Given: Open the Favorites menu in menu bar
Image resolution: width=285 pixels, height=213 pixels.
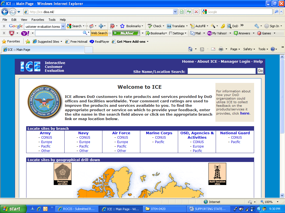Looking at the screenshot, I should click(x=38, y=20).
